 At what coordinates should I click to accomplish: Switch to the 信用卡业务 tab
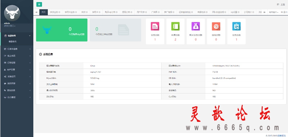pos(71,12)
